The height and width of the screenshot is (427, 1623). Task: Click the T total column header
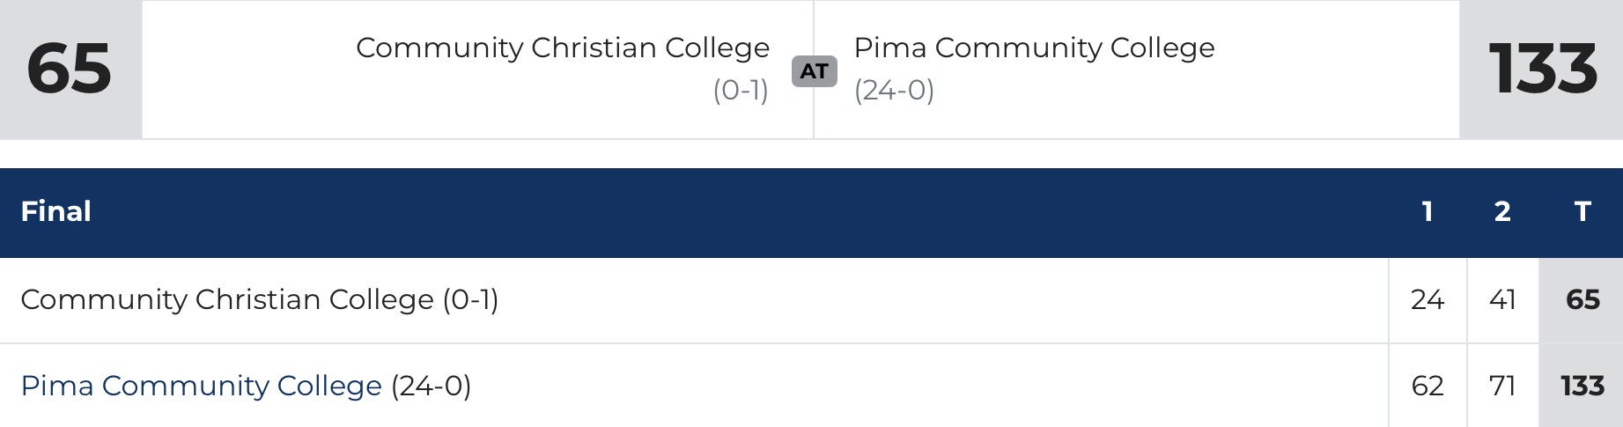click(1582, 211)
